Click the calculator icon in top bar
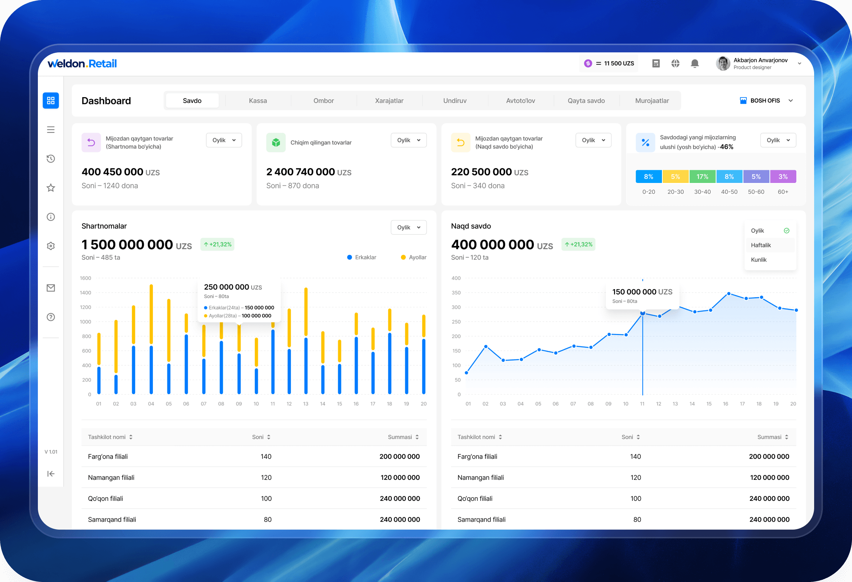 [656, 63]
